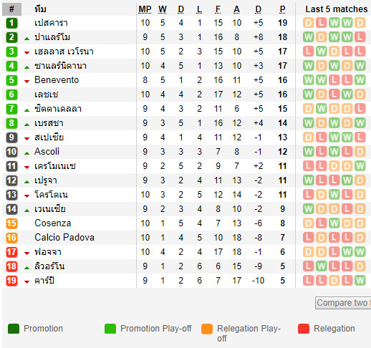Click the red position 19 rank badge

tap(11, 281)
